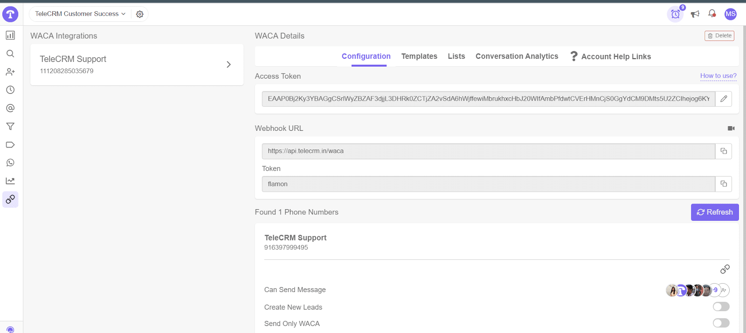This screenshot has height=333, width=746.
Task: Expand the TeleCRM Support integration chevron
Action: [228, 65]
